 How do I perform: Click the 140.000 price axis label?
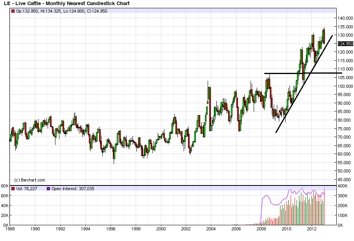(x=345, y=18)
